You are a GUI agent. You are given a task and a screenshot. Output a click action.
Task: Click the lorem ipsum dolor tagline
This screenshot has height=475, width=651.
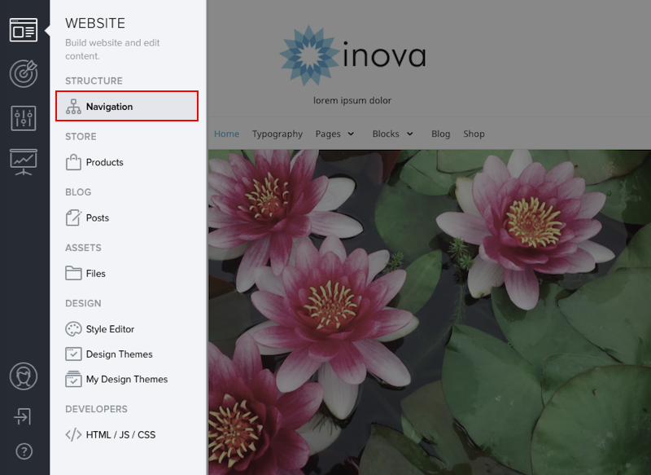[352, 100]
